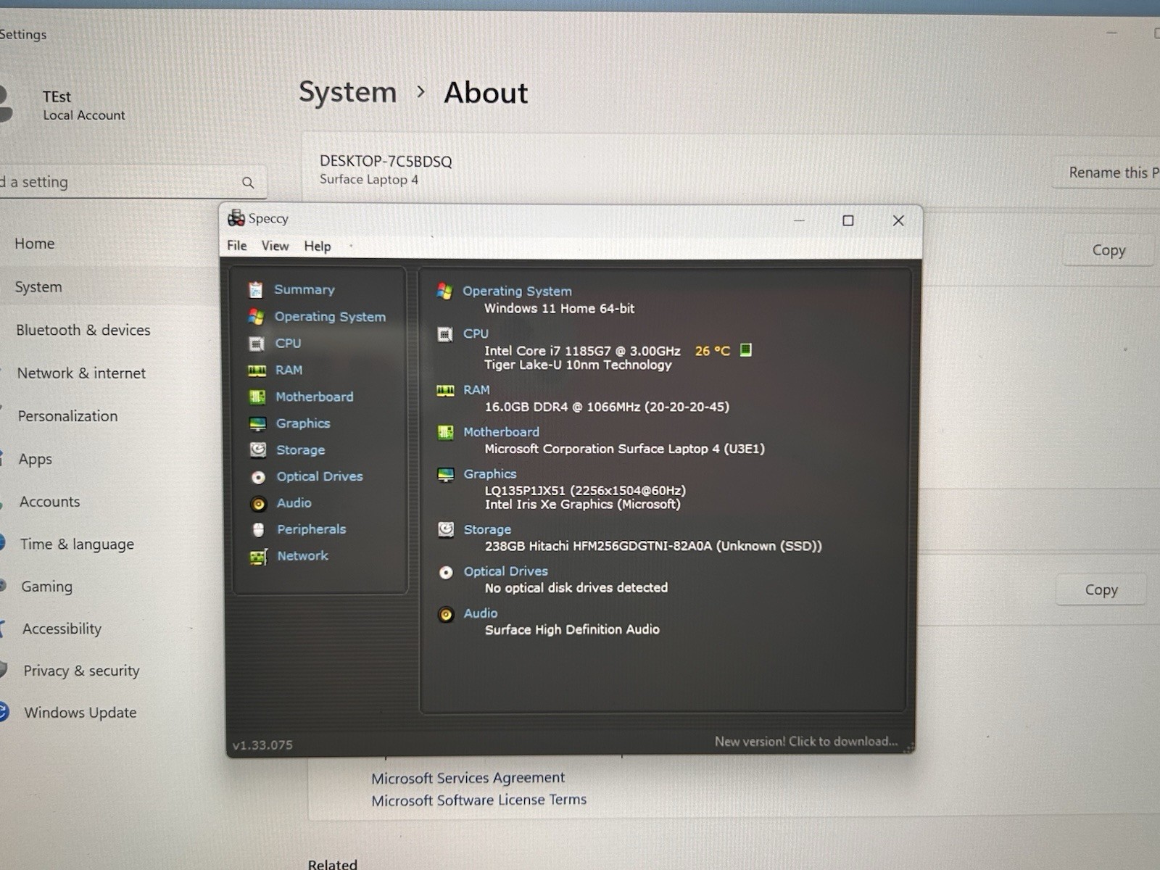Open Windows Update in Settings sidebar
Viewport: 1160px width, 870px height.
(x=80, y=713)
